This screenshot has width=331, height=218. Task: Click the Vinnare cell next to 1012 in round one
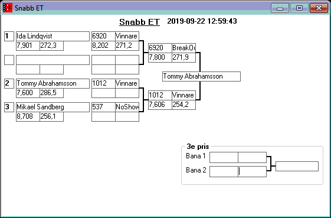[x=127, y=83]
